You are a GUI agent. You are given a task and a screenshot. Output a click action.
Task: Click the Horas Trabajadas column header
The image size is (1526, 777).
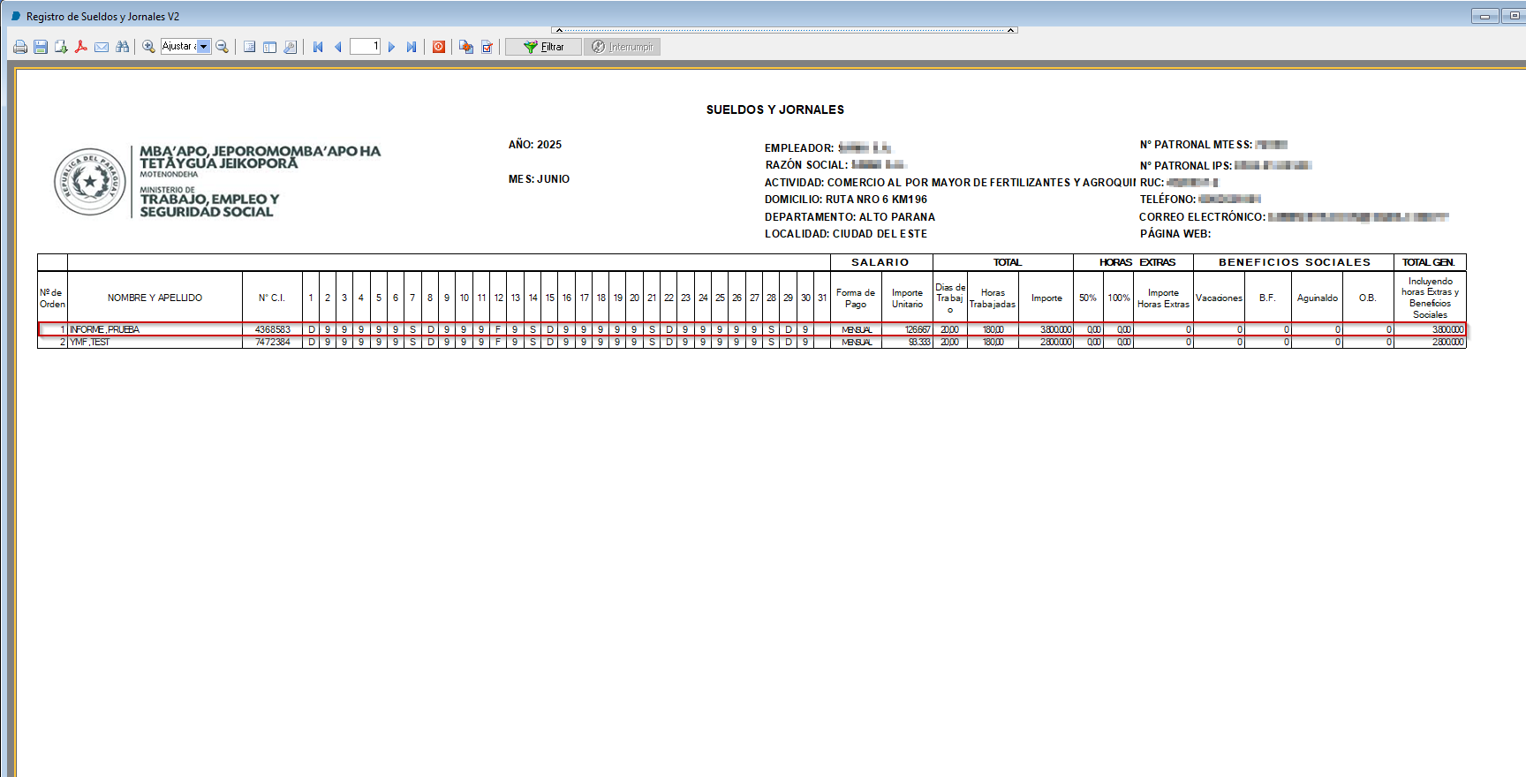[993, 298]
